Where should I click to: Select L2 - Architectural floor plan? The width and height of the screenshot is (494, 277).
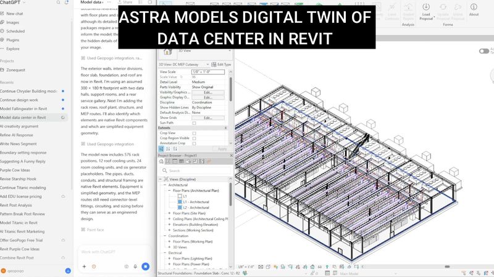coord(196,207)
